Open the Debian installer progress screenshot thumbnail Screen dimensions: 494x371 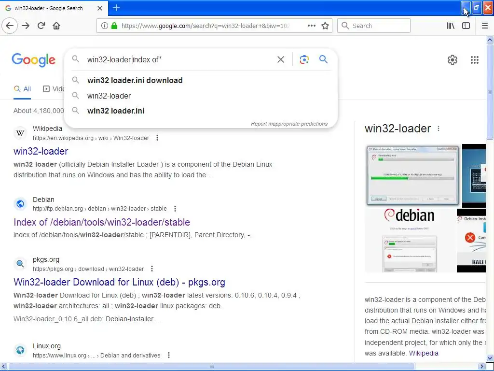413,175
